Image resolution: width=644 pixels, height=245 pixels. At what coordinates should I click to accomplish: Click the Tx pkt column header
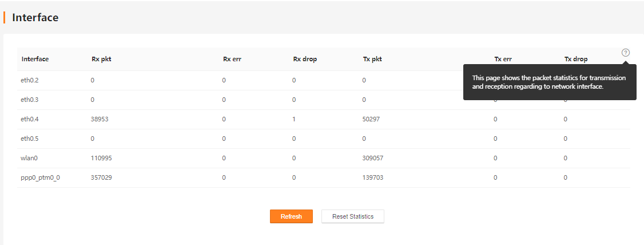pyautogui.click(x=372, y=59)
